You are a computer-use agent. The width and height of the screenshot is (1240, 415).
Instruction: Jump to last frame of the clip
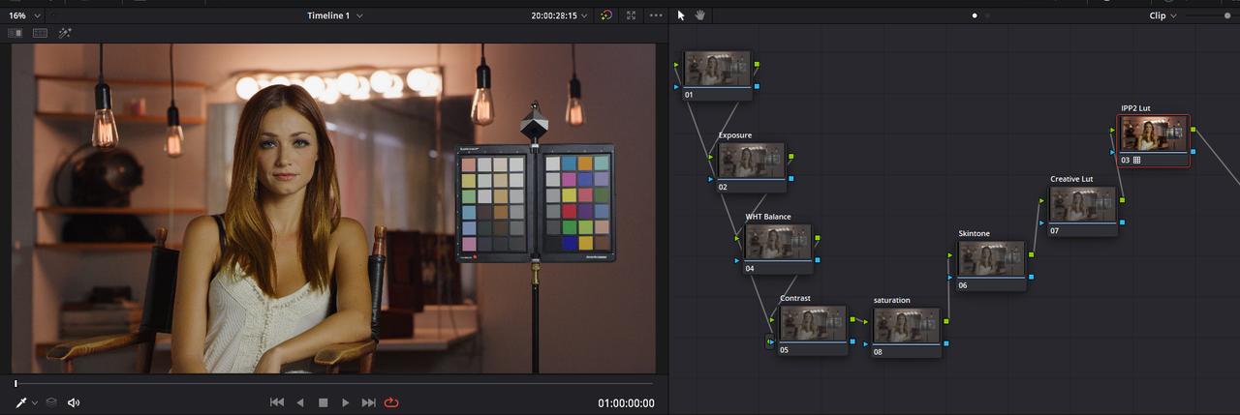[x=368, y=402]
